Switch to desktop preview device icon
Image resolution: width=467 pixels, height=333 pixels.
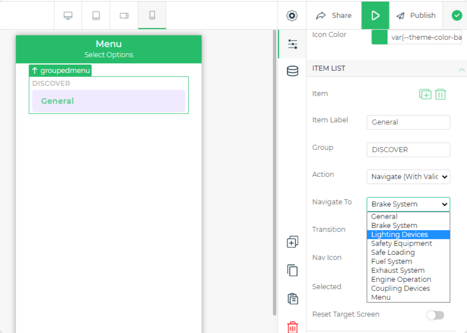pos(68,16)
